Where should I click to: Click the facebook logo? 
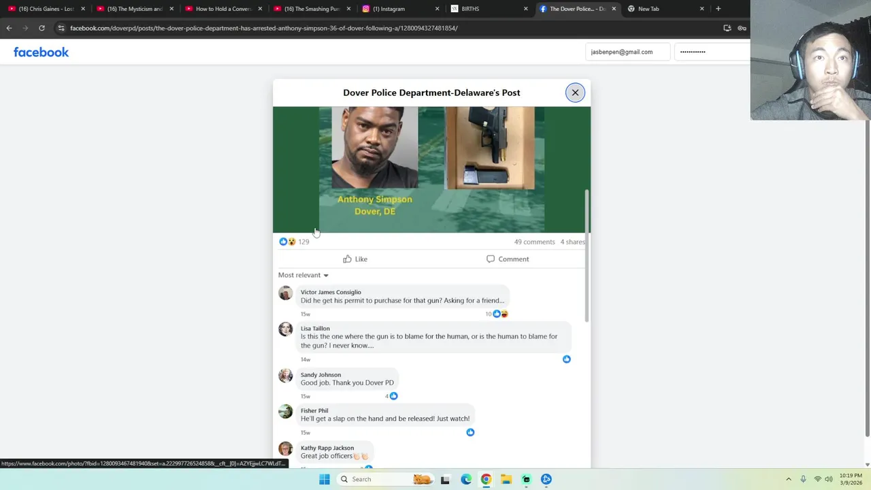coord(41,52)
